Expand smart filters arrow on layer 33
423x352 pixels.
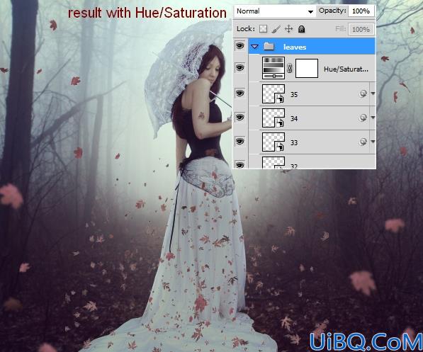click(x=373, y=142)
